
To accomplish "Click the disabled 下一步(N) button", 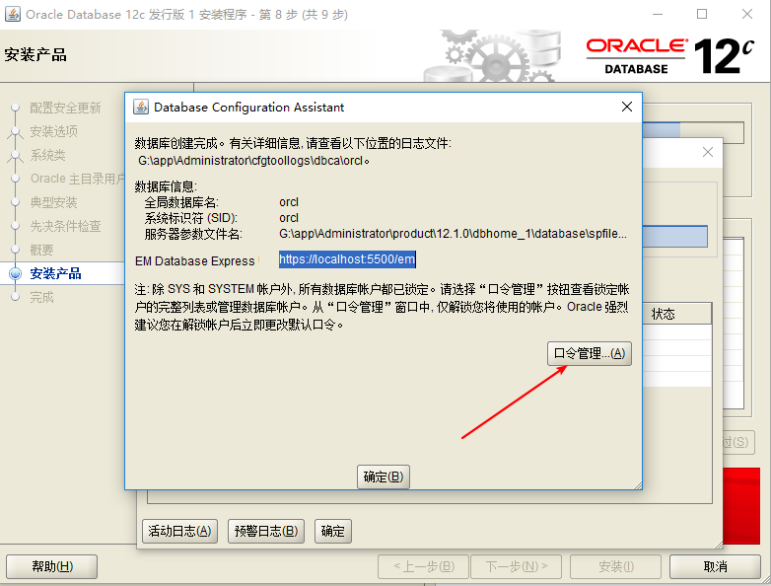I will [x=517, y=567].
